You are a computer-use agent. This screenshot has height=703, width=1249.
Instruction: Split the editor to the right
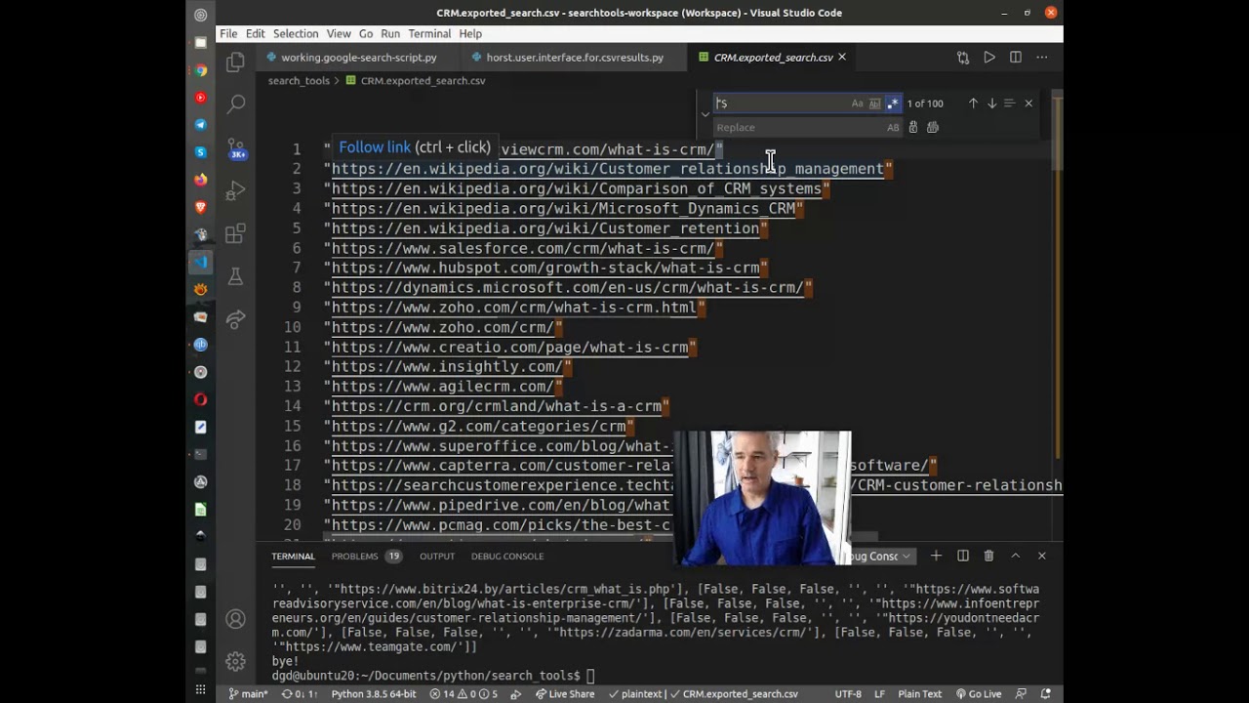[x=1016, y=58]
